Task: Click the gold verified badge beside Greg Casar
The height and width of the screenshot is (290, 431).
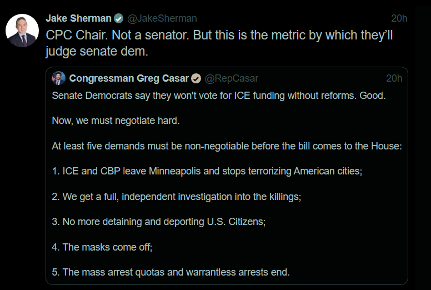Action: pos(196,78)
